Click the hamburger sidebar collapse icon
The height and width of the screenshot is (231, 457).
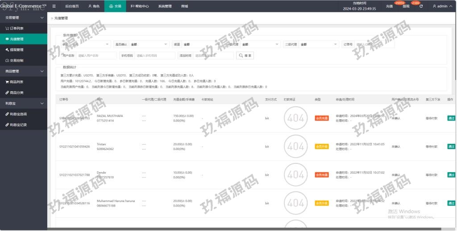pyautogui.click(x=54, y=6)
